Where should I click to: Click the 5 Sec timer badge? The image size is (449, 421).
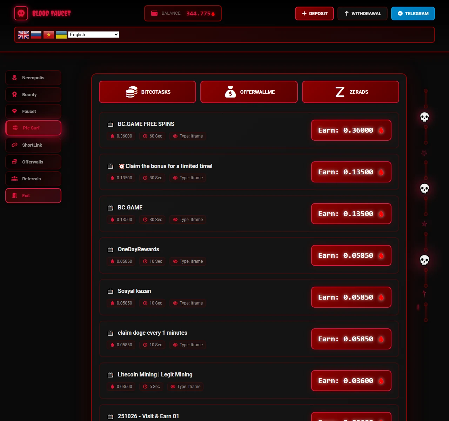[x=151, y=387]
